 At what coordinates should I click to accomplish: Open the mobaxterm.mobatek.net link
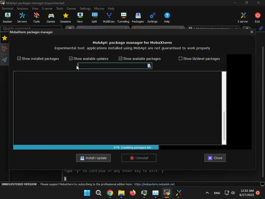[x=154, y=184]
